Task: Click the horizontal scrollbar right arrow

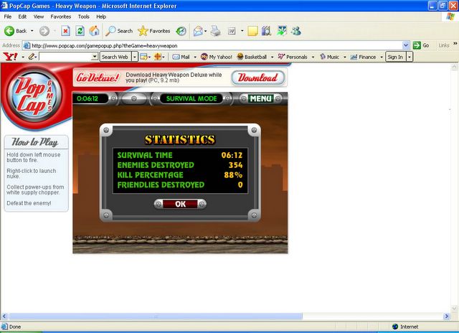Action: [x=447, y=316]
